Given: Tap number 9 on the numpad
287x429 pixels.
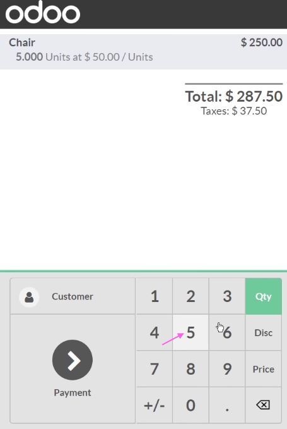Looking at the screenshot, I should point(227,369).
